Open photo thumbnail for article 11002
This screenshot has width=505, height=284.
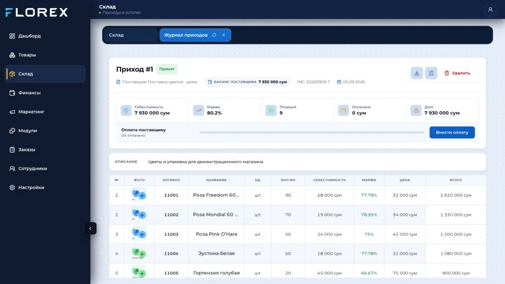[x=139, y=214]
